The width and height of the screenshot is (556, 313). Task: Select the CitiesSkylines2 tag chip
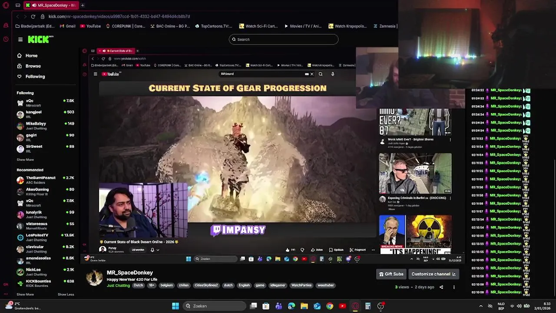coord(206,286)
